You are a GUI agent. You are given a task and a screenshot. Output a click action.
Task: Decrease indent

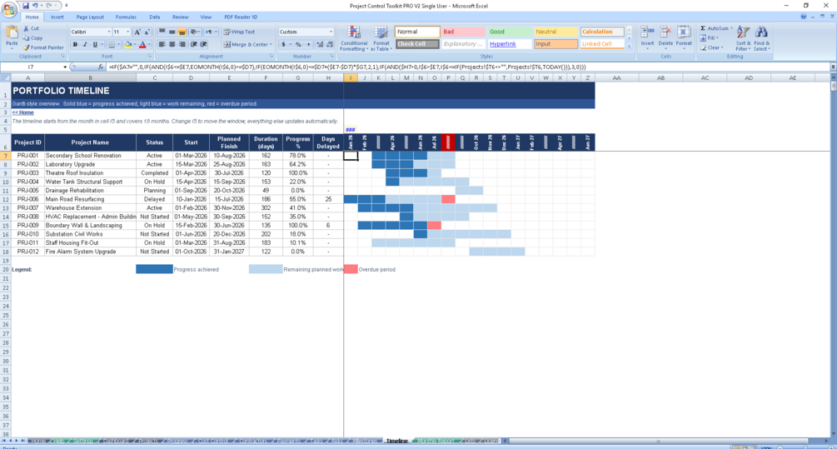point(194,45)
